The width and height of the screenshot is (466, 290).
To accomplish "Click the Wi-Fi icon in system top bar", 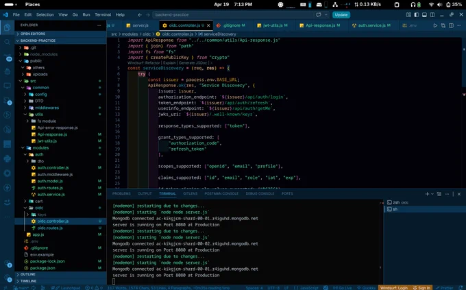I will pyautogui.click(x=431, y=5).
